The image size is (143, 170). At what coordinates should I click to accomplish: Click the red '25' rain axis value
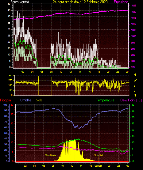tap(12, 114)
